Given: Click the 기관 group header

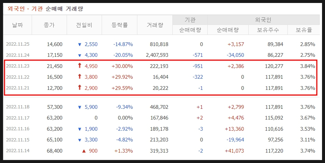Looking at the screenshot, I should 190,20.
